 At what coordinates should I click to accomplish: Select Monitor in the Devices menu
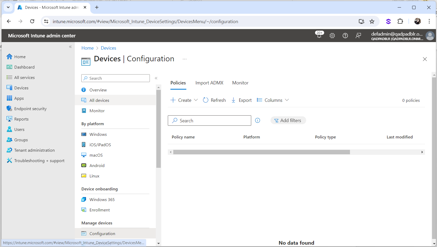(115, 111)
